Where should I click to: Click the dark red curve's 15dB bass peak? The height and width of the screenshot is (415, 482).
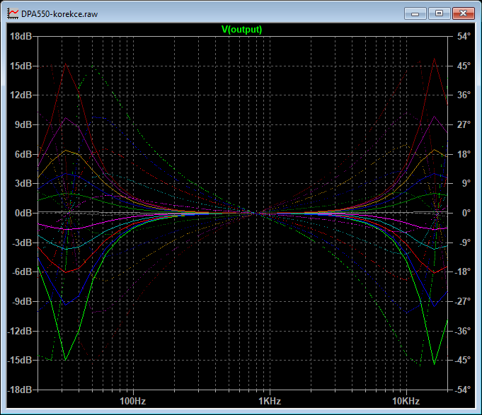[66, 64]
